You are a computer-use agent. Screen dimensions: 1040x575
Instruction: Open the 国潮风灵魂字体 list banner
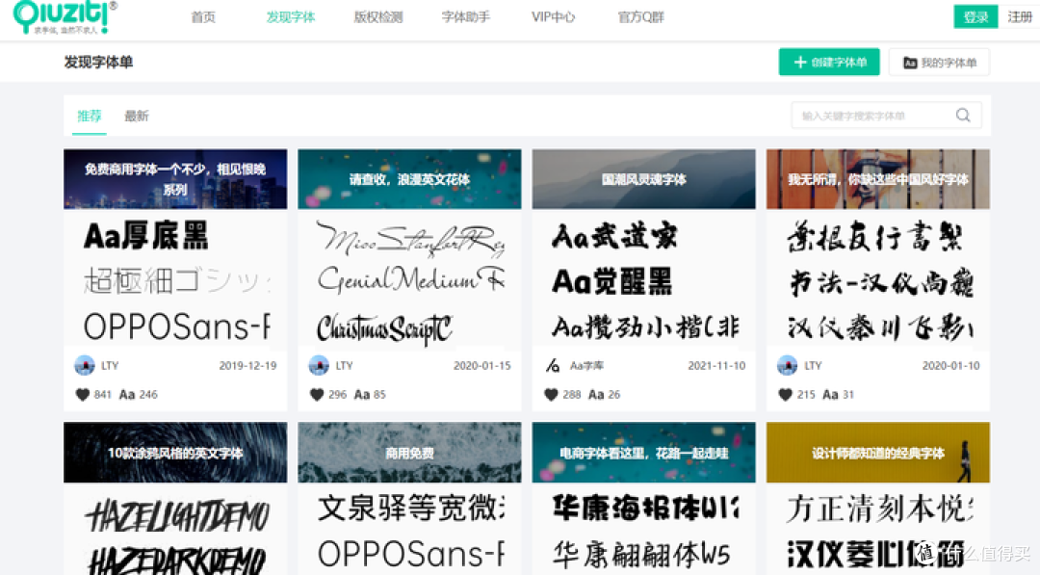pyautogui.click(x=643, y=179)
